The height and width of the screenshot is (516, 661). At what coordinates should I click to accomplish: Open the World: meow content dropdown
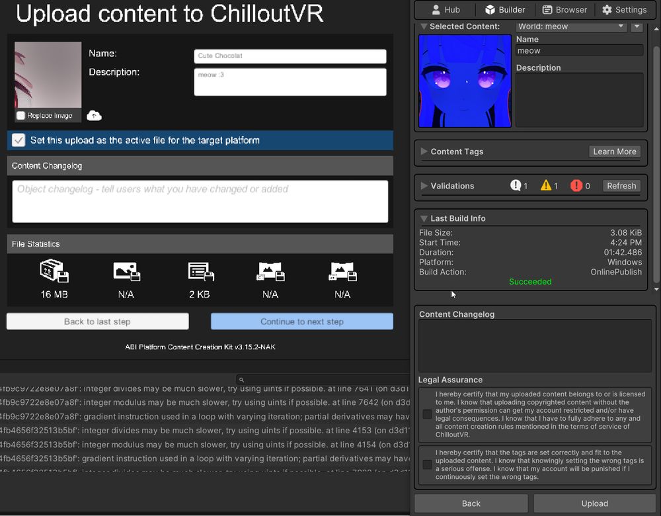[571, 26]
